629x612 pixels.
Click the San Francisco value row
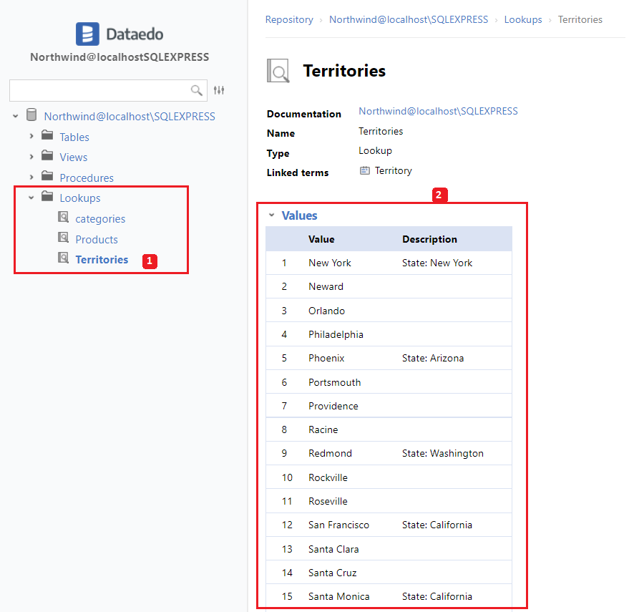point(338,525)
